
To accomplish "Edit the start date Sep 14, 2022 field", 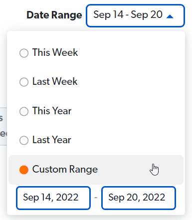I will pos(53,198).
